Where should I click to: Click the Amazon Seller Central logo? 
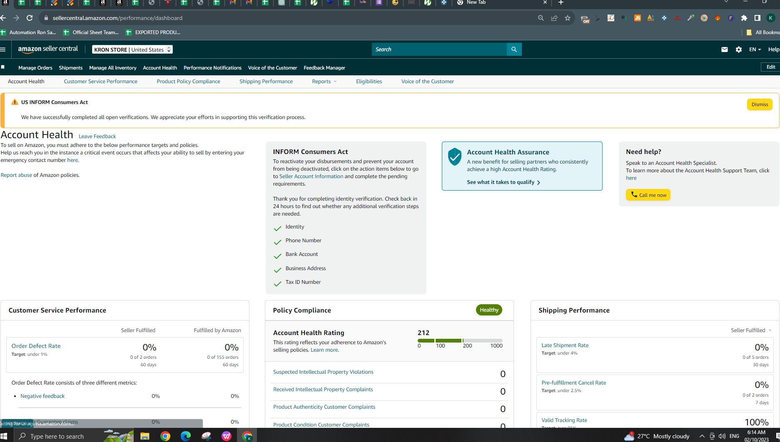(x=48, y=49)
